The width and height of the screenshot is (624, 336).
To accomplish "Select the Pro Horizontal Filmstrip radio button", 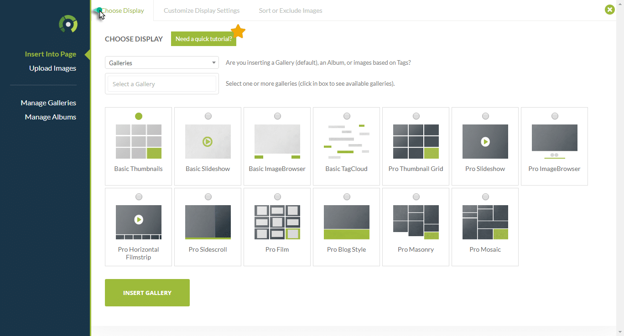I will coord(139,197).
